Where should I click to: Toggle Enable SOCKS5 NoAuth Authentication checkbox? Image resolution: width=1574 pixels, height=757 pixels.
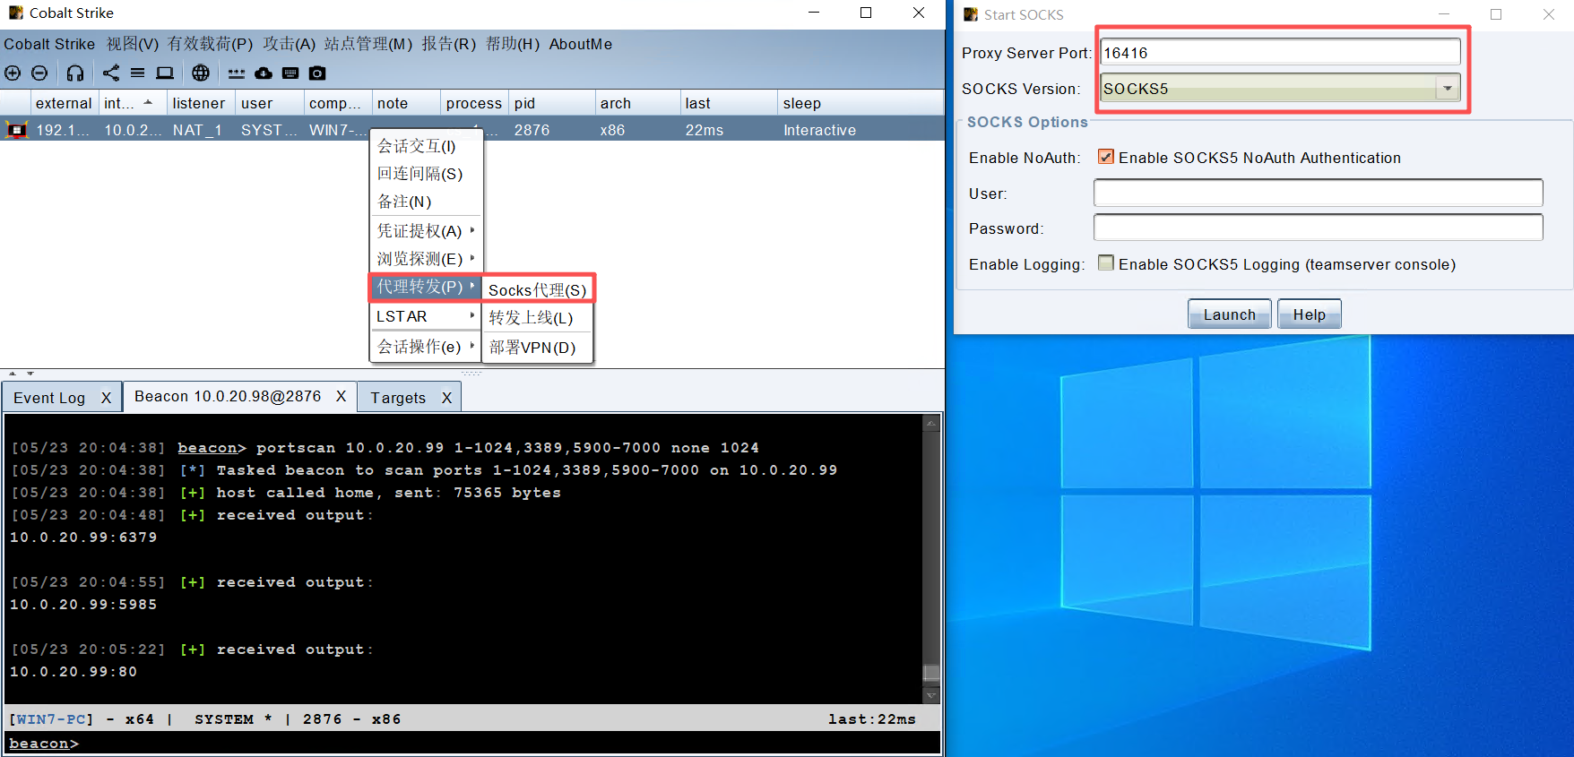coord(1106,157)
